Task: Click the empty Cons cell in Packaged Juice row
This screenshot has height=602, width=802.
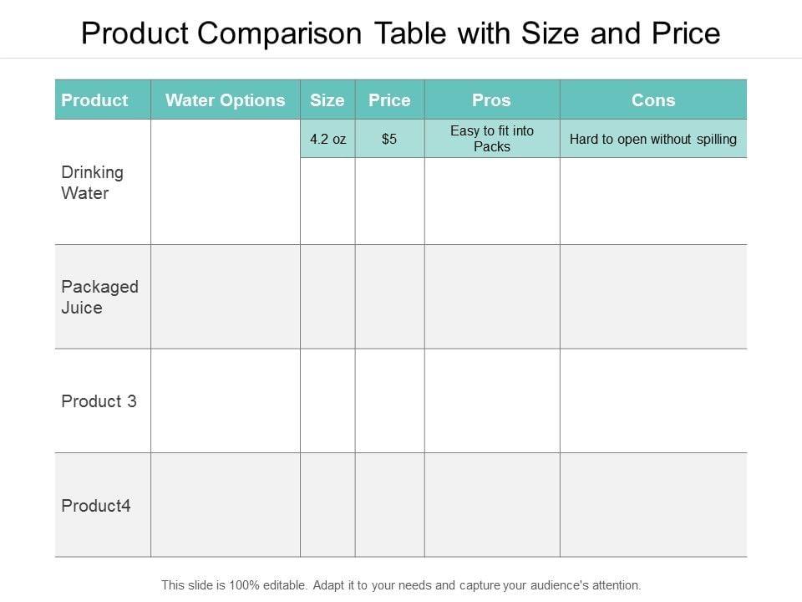Action: click(653, 297)
